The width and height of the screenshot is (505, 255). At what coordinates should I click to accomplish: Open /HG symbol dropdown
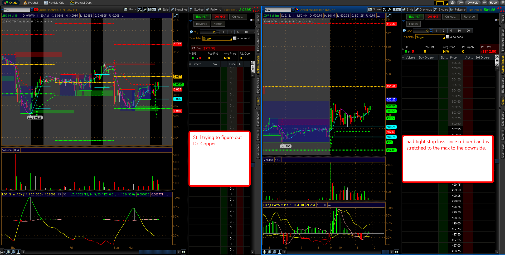tap(32, 10)
